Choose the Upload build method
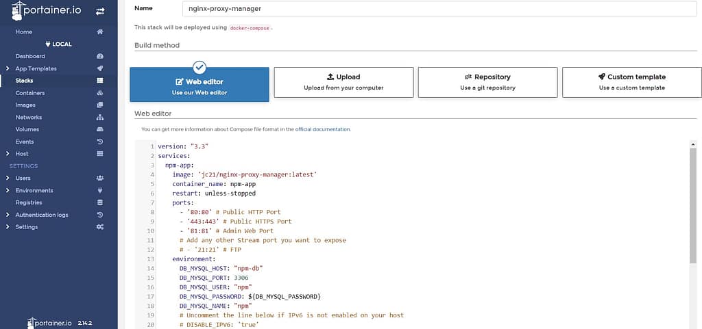Viewport: 702px width, 329px height. click(343, 82)
